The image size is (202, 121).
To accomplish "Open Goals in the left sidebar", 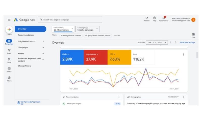I will point(9,50).
